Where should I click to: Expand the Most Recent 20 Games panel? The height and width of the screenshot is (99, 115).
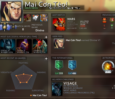click(46, 58)
